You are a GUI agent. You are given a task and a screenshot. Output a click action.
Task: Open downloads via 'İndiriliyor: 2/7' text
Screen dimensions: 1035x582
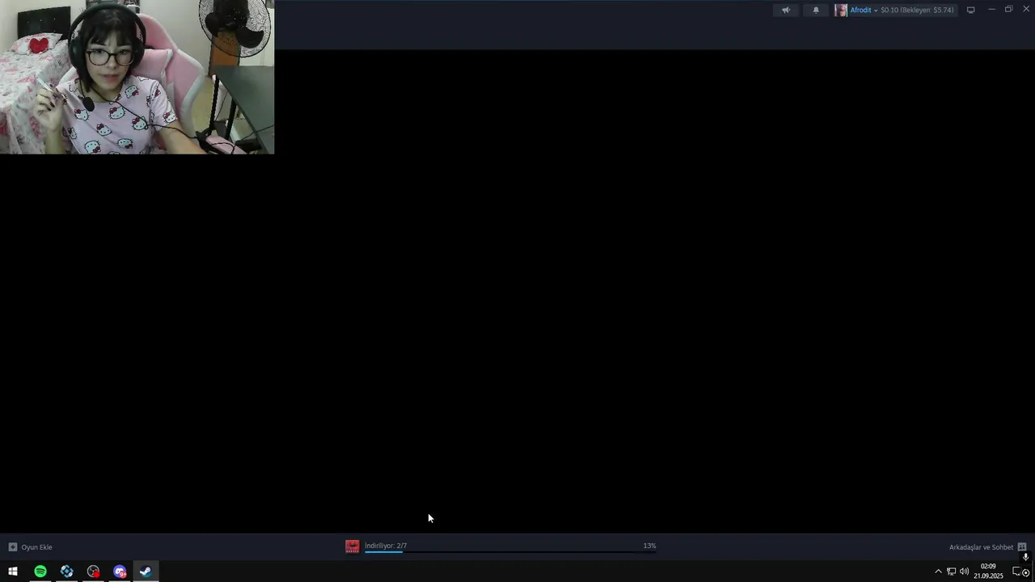coord(386,546)
